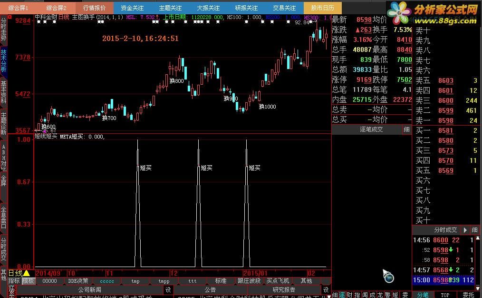482x298 pixels.
Task: Switch to the 综合屏1 tab
Action: [18, 8]
